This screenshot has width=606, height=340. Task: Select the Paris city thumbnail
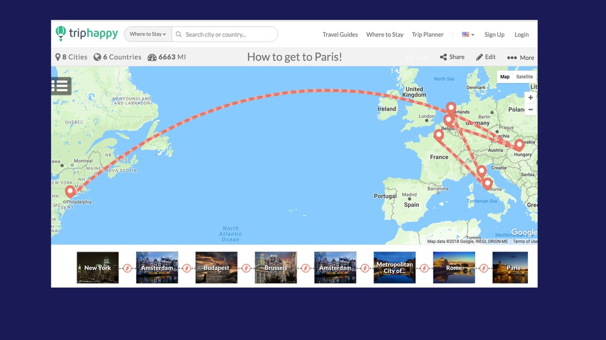[x=510, y=267]
